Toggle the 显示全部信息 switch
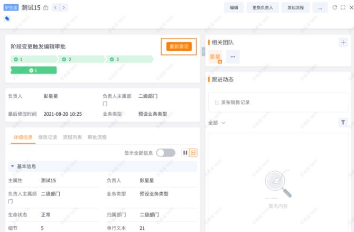Image resolution: width=354 pixels, height=232 pixels. coord(165,153)
